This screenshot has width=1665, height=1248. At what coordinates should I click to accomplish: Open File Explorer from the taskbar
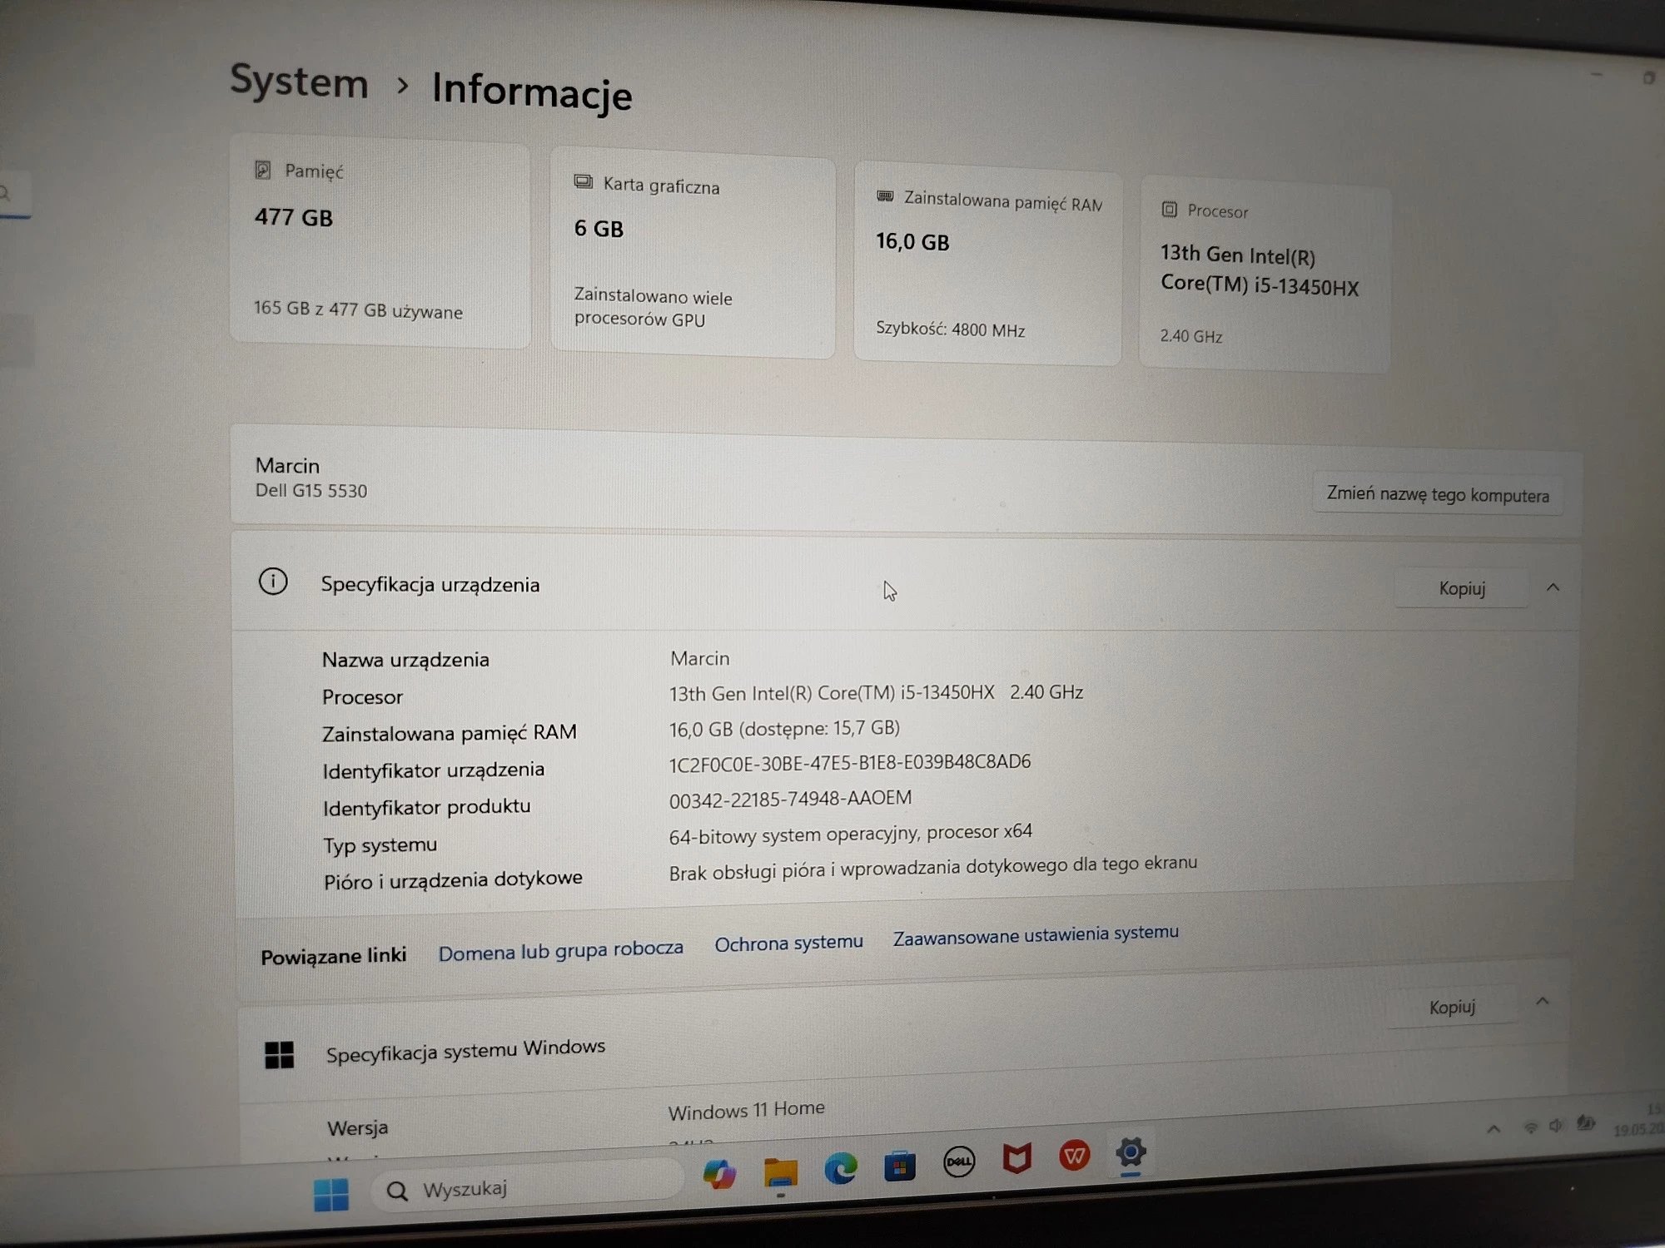tap(780, 1172)
